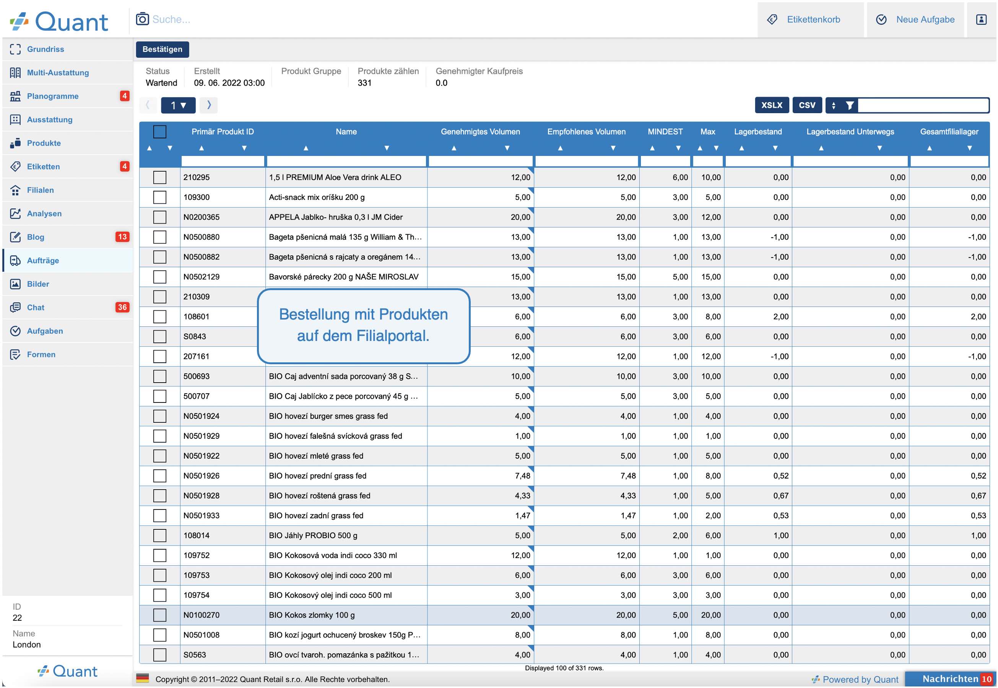Sort Name column descending

(387, 148)
